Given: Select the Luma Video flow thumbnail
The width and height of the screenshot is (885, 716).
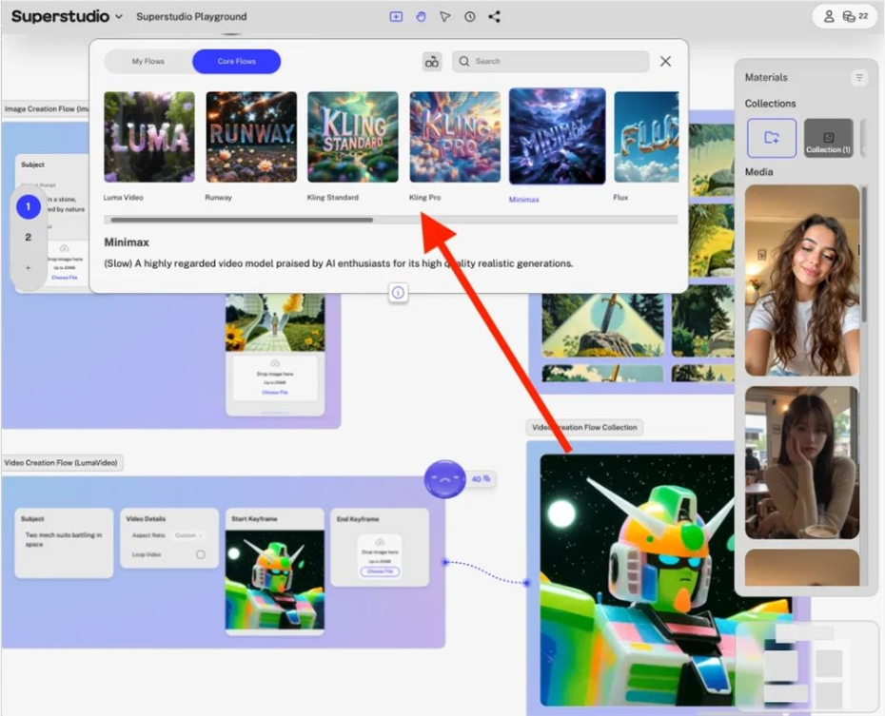Looking at the screenshot, I should (149, 137).
